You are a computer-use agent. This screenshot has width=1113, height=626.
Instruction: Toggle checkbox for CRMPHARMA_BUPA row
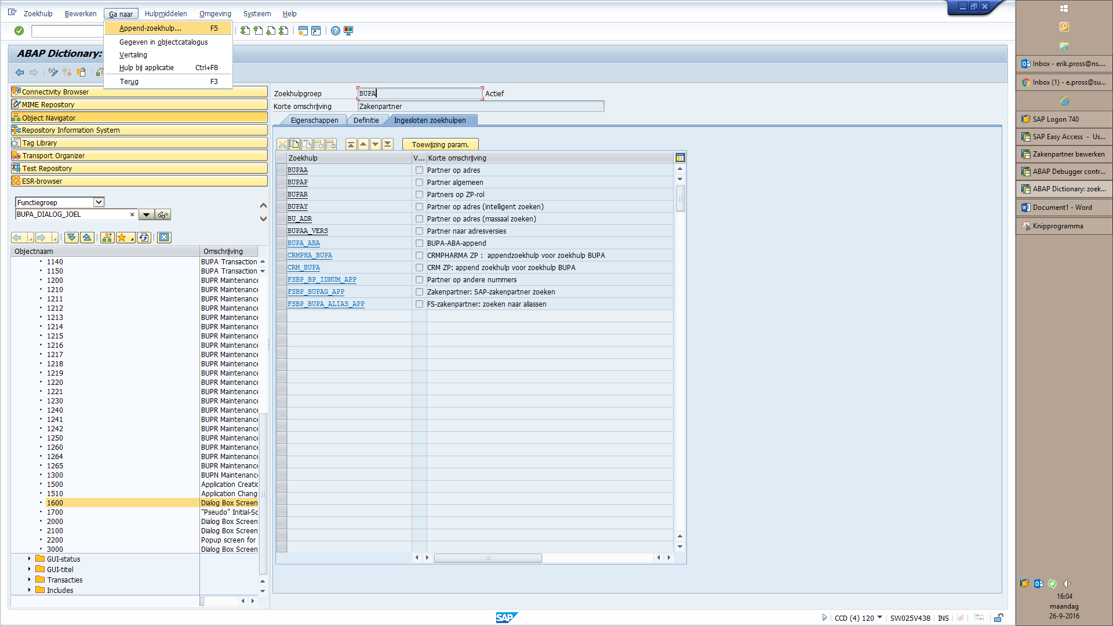(x=419, y=256)
